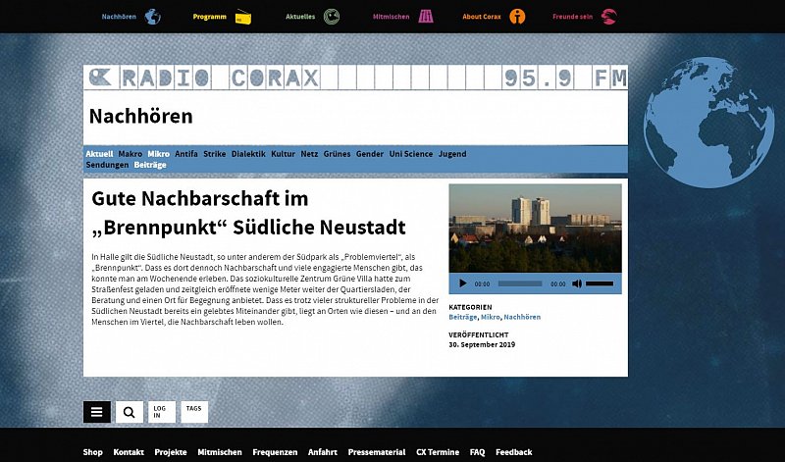
Task: Select the Gender category tab
Action: coord(370,154)
